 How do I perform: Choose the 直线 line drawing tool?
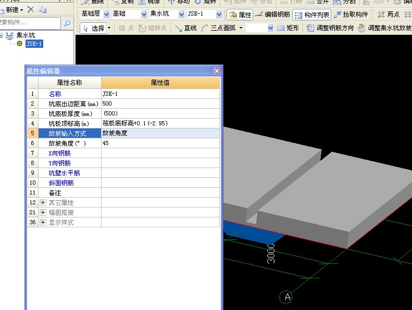pyautogui.click(x=186, y=28)
